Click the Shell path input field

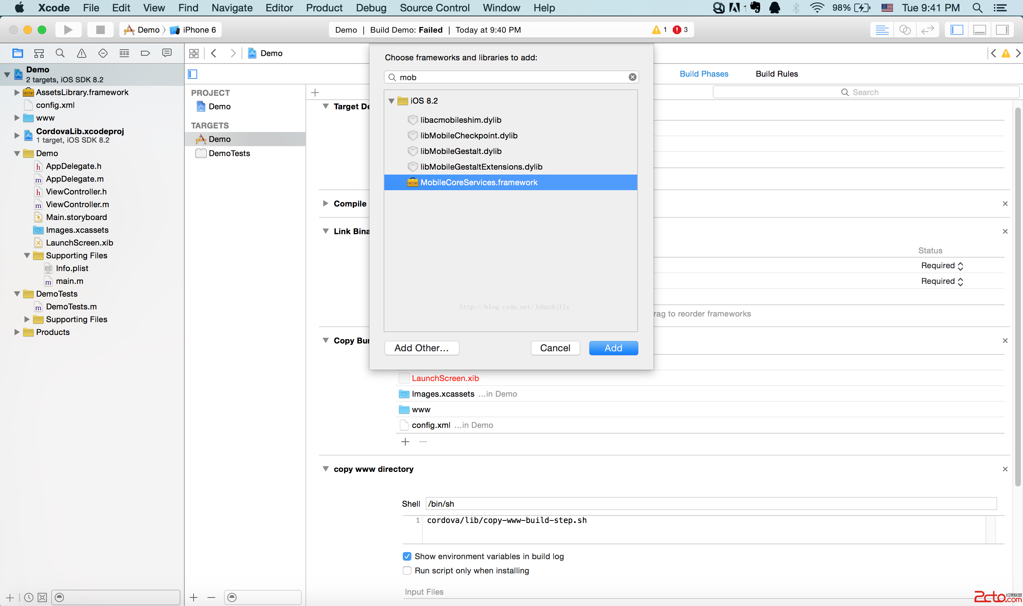point(711,503)
